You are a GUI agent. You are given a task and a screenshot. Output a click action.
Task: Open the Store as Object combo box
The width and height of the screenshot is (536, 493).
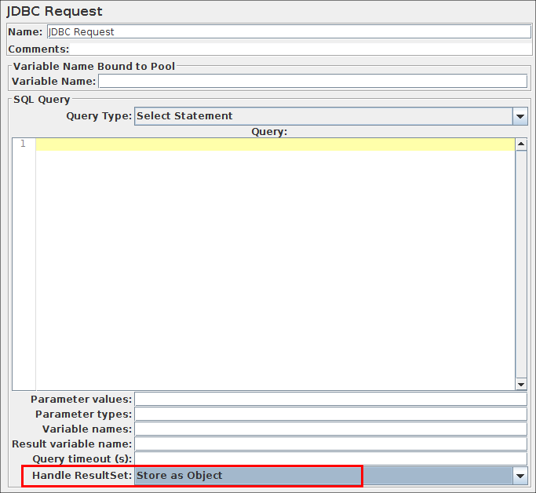tap(323, 476)
